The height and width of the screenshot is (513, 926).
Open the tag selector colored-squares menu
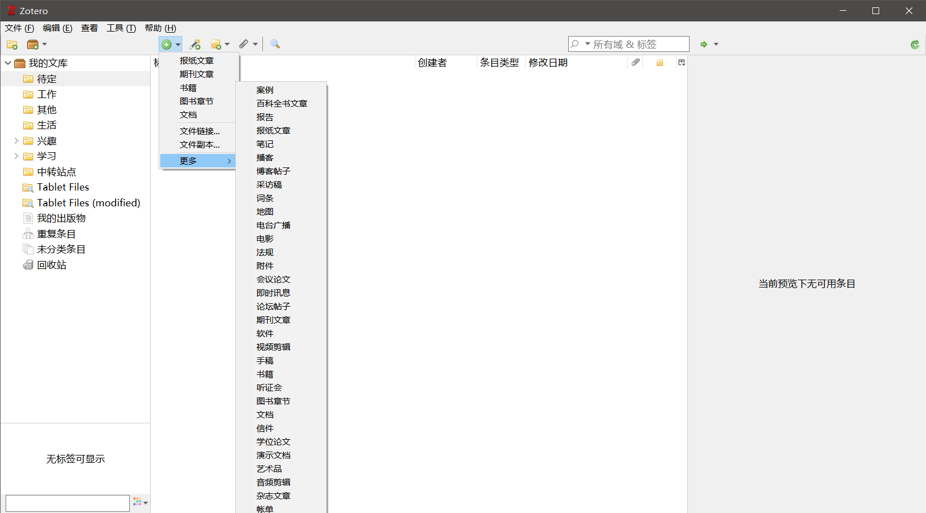tap(139, 502)
